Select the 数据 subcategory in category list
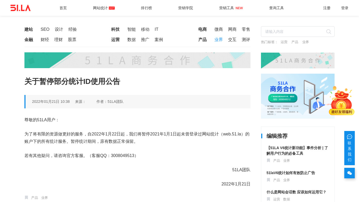 click(131, 40)
